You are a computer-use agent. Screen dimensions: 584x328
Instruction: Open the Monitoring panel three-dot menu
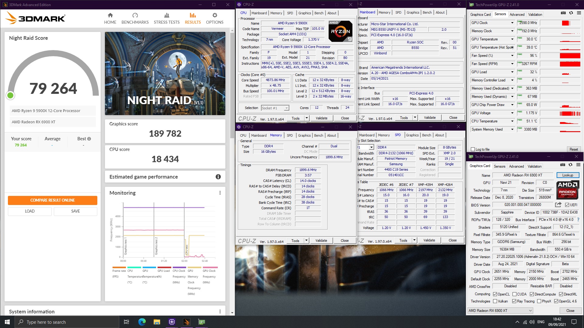click(x=220, y=193)
